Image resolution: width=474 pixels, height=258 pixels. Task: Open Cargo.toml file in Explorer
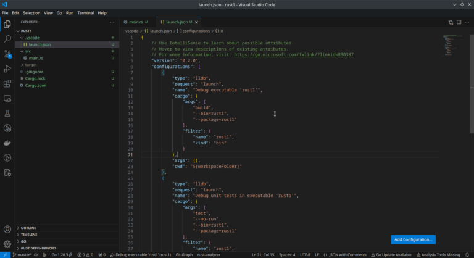coord(67,85)
